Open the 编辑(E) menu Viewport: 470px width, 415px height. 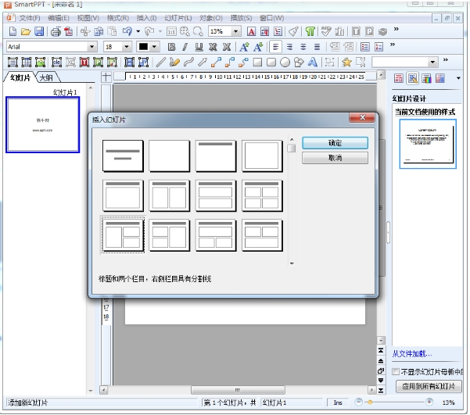(59, 18)
